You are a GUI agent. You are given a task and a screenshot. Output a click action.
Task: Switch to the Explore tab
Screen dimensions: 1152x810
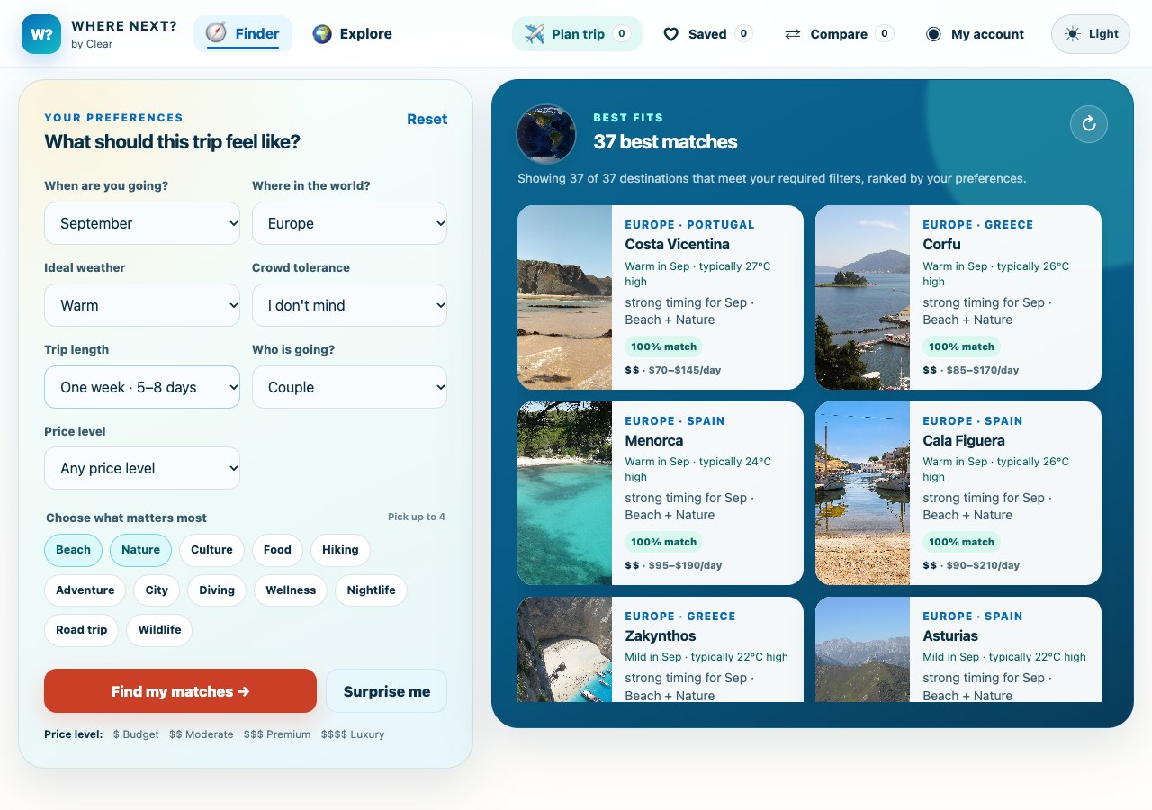pyautogui.click(x=352, y=34)
